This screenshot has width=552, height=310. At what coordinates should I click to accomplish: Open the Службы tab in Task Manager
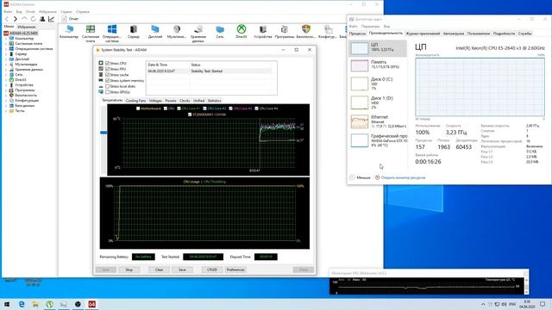524,34
